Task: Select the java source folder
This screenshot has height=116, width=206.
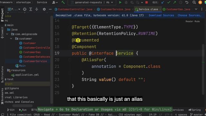Action: pyautogui.click(x=13, y=30)
